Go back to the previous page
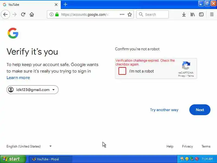The height and width of the screenshot is (163, 217). [5, 14]
